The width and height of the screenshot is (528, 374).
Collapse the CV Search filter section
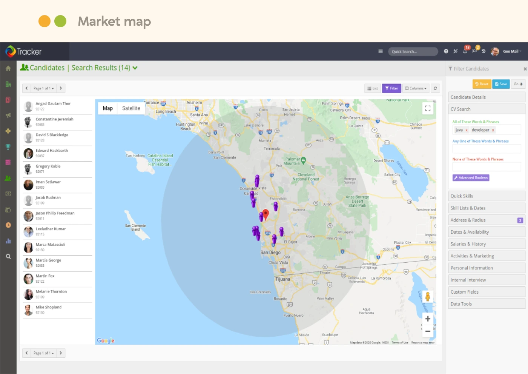coord(487,109)
